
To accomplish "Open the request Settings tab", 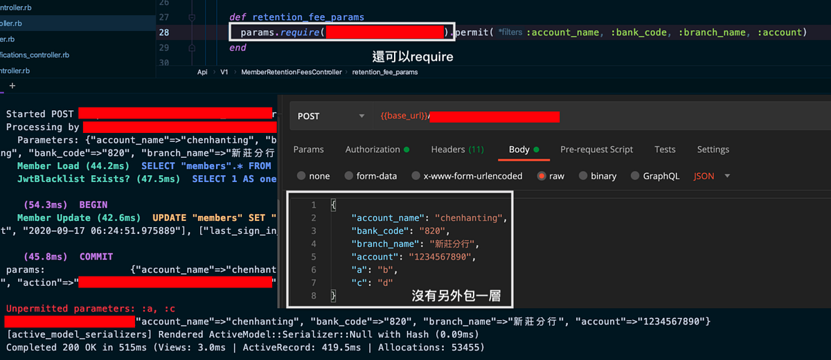I will pyautogui.click(x=713, y=150).
